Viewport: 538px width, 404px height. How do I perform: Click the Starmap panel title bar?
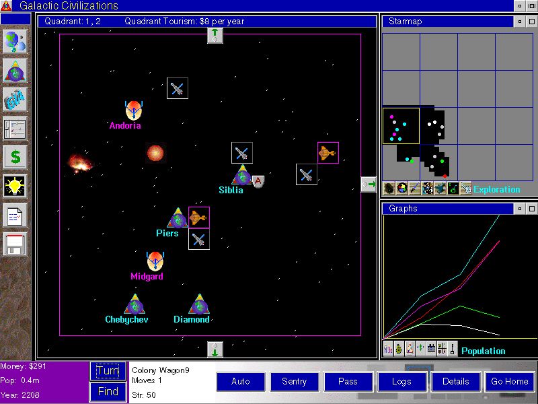click(x=447, y=22)
